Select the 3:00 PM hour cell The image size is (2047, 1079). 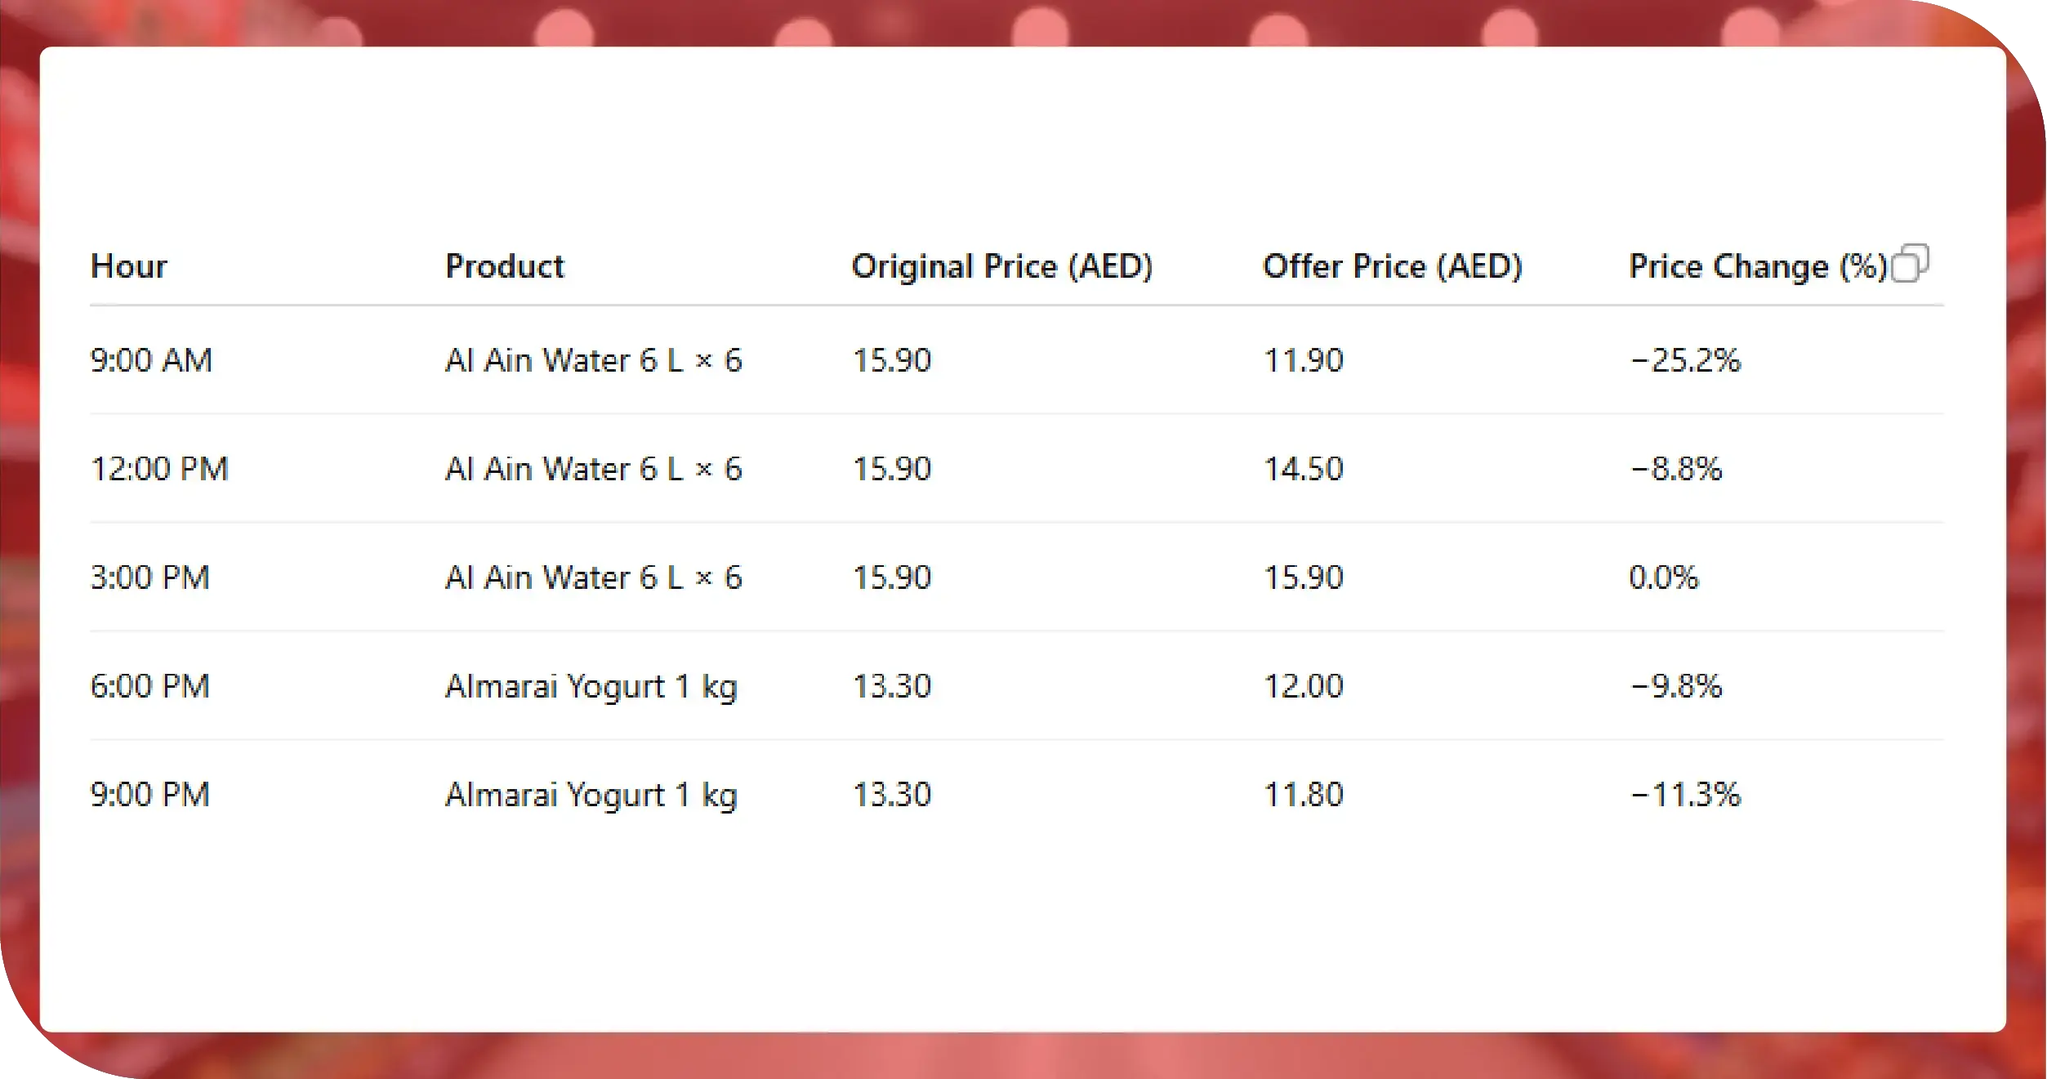(150, 577)
